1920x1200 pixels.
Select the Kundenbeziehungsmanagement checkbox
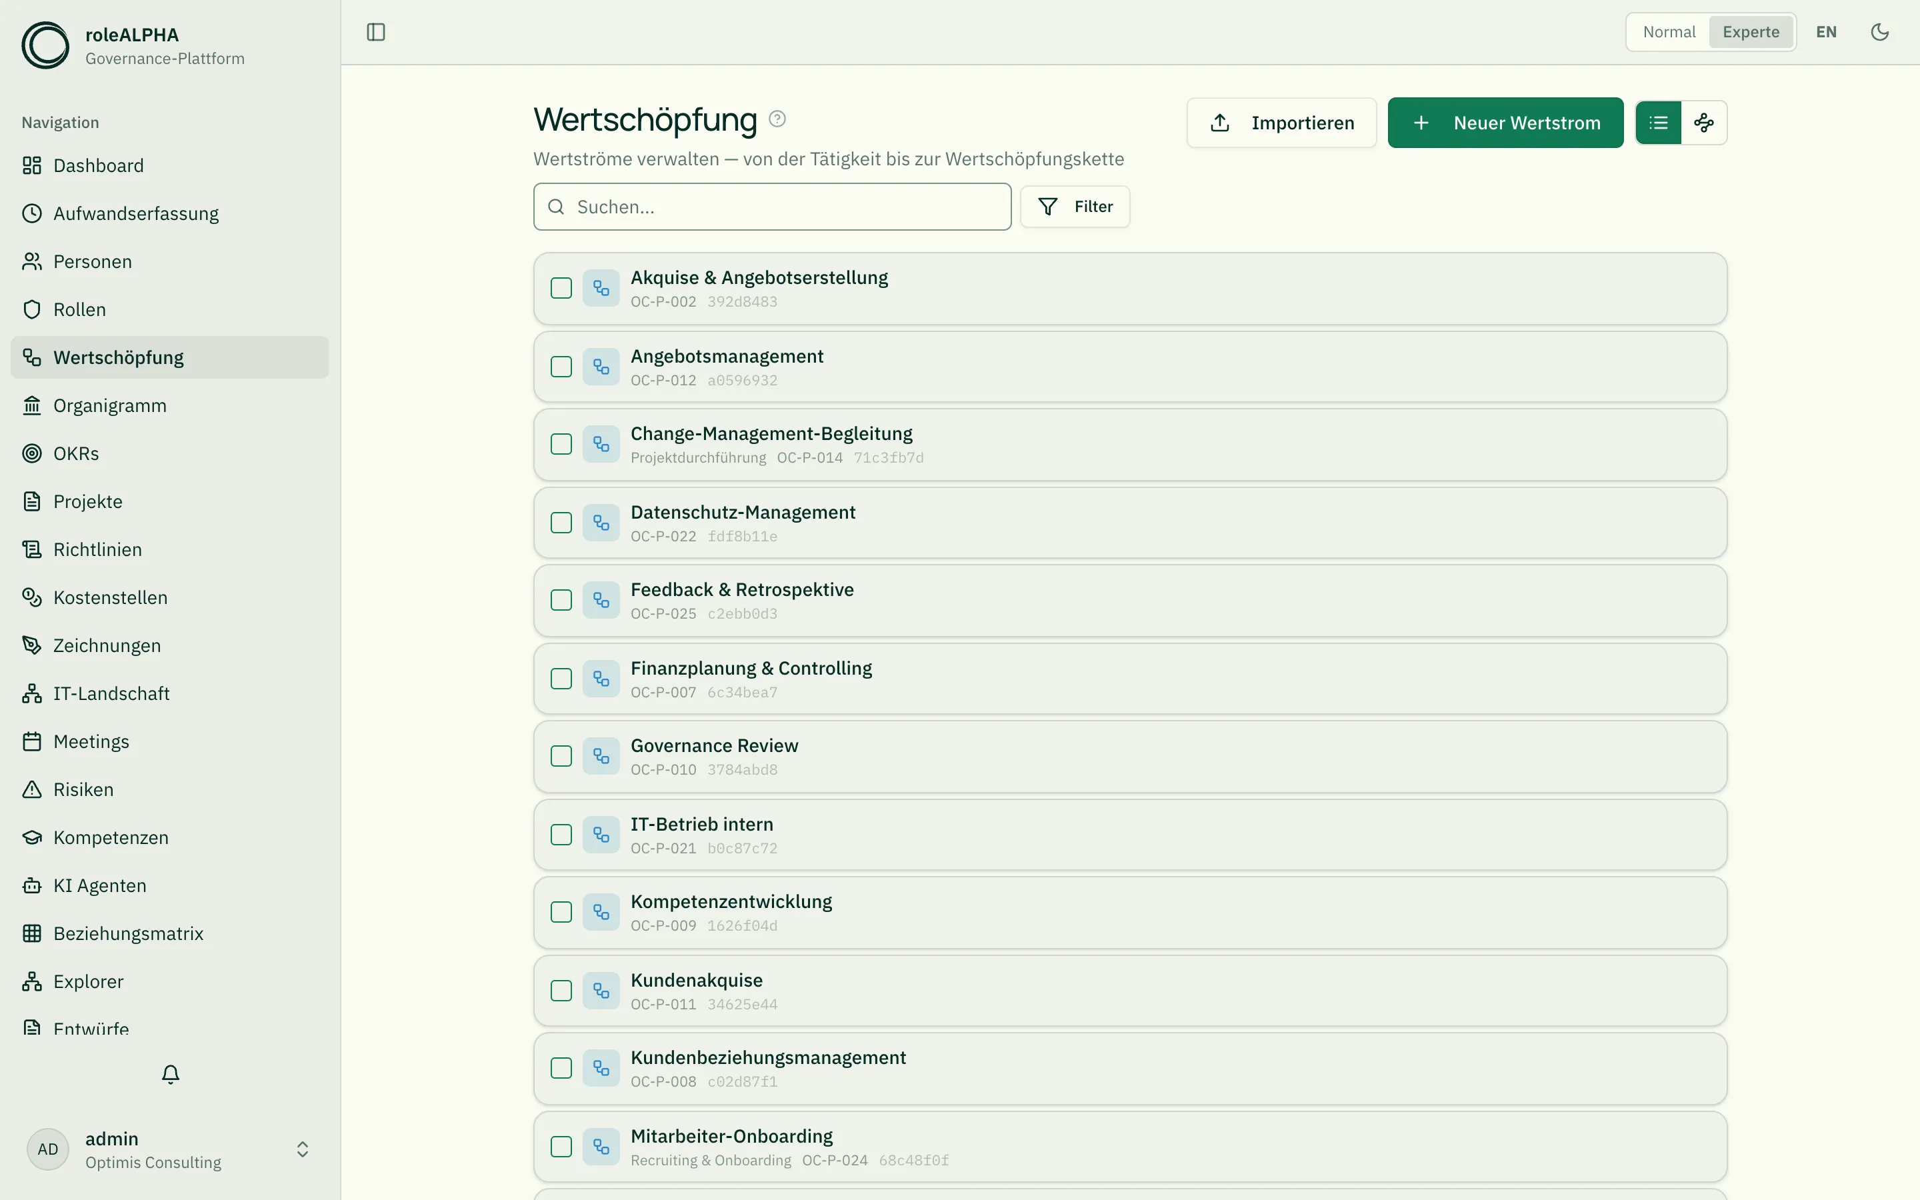pyautogui.click(x=562, y=1068)
